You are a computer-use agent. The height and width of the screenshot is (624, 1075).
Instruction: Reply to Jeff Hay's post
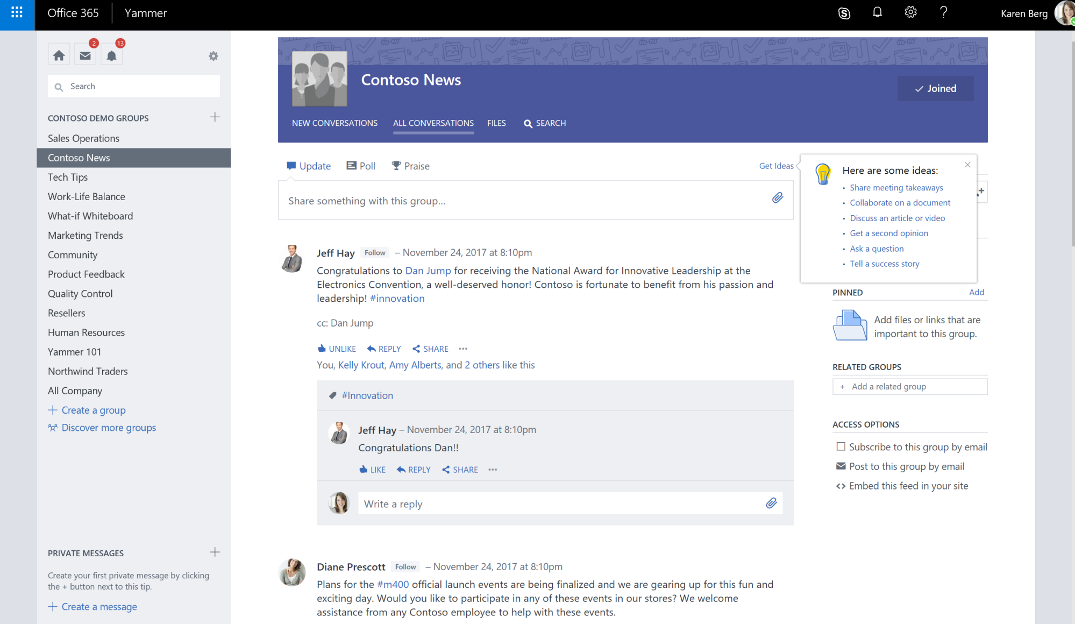pos(384,349)
